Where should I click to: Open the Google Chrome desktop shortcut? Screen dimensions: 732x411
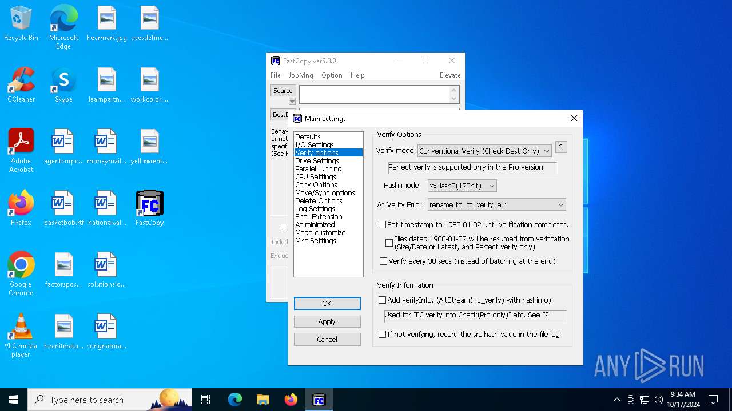(x=21, y=274)
